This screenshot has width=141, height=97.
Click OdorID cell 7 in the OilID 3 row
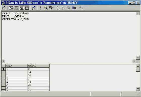pos(38,88)
